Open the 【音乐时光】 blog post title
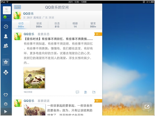The height and width of the screenshot is (116, 155). tap(58, 39)
